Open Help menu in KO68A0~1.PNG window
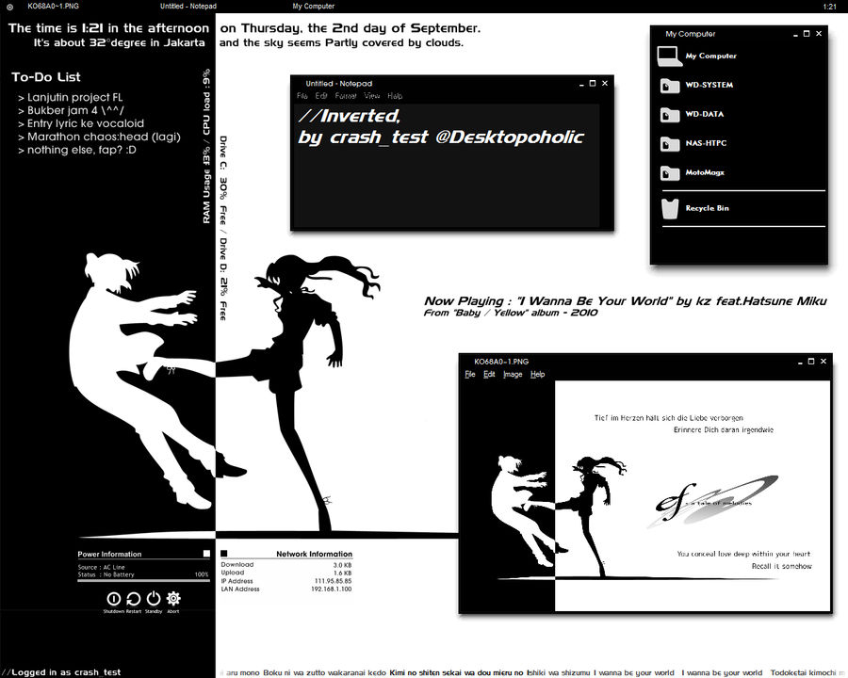This screenshot has width=848, height=678. pos(538,374)
